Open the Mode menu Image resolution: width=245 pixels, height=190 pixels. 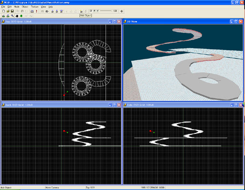17,7
